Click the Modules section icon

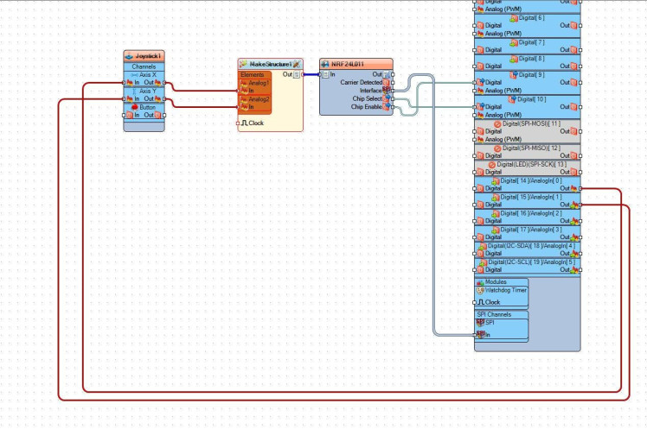(x=480, y=282)
